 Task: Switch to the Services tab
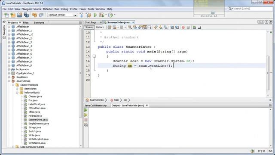click(x=39, y=22)
